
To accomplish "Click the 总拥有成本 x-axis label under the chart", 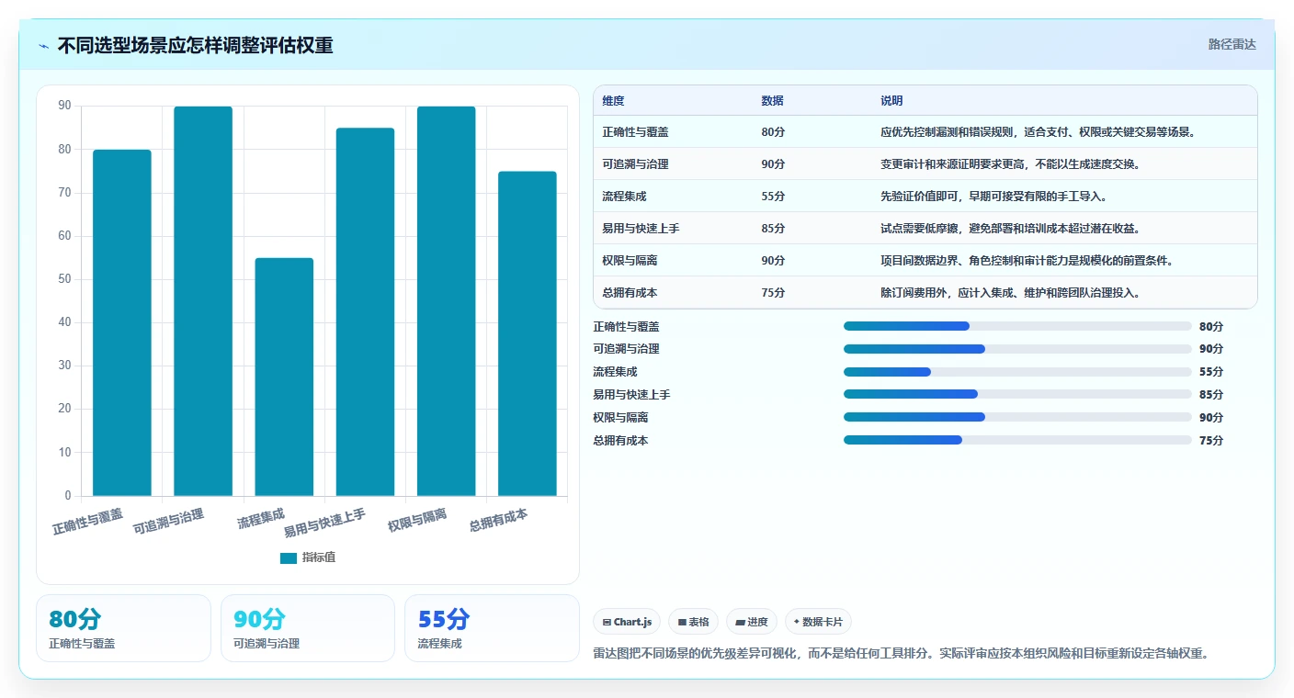I will coord(498,520).
